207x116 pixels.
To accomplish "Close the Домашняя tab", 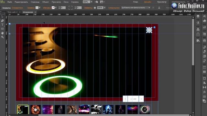I will click(x=35, y=12).
